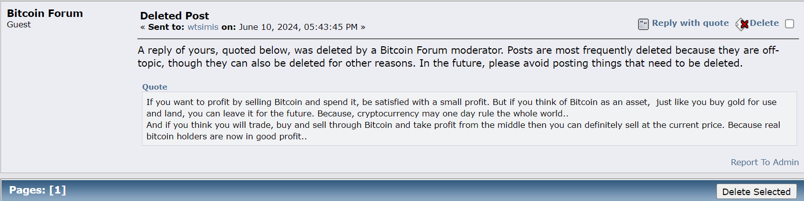Click the Deleted Post subject title
The image size is (804, 201).
pyautogui.click(x=174, y=16)
